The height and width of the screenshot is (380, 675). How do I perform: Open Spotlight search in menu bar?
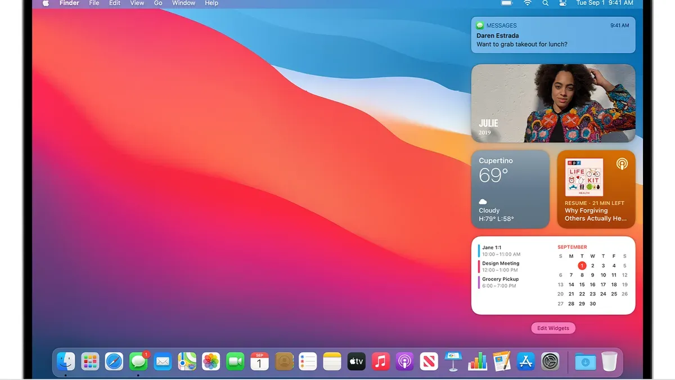tap(545, 3)
